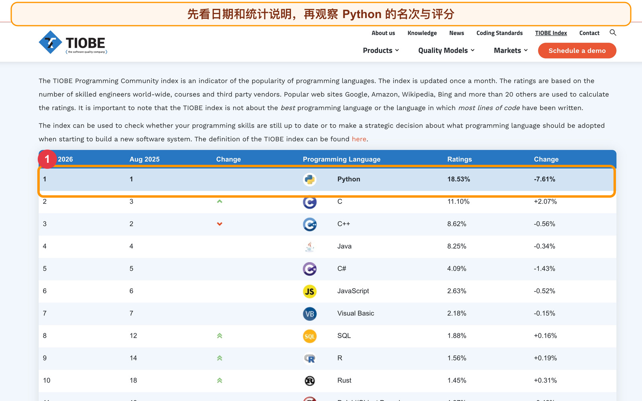Click the red down arrow in C++ row
Viewport: 642px width, 401px height.
219,224
